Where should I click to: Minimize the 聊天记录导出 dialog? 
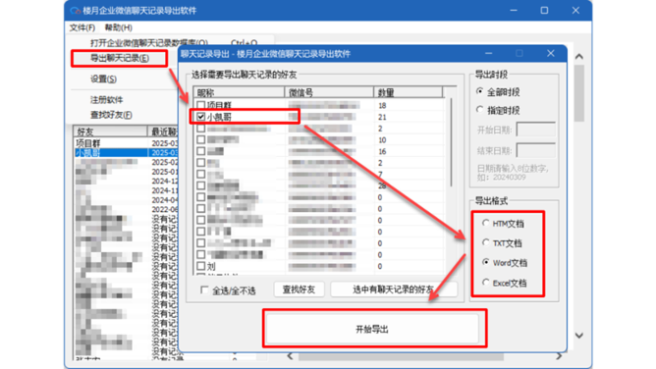click(x=488, y=54)
